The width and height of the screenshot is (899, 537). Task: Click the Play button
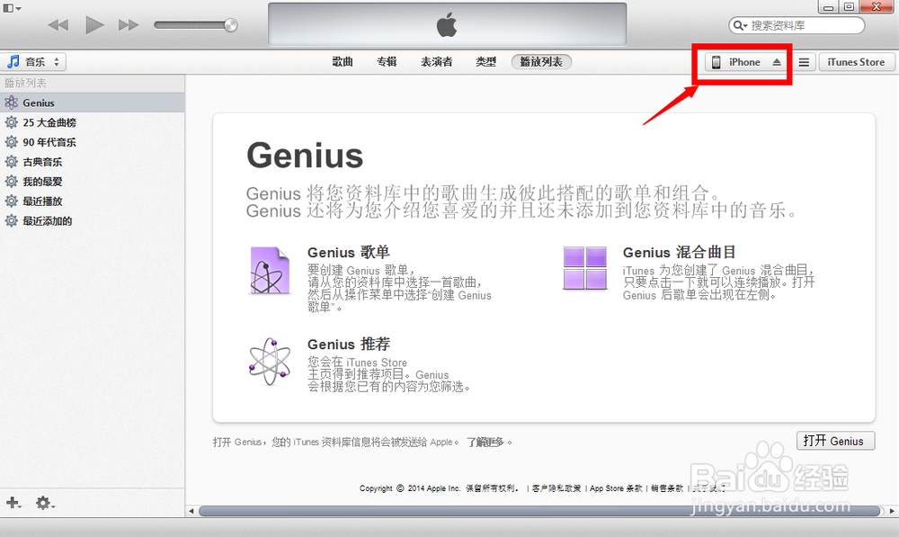click(94, 24)
